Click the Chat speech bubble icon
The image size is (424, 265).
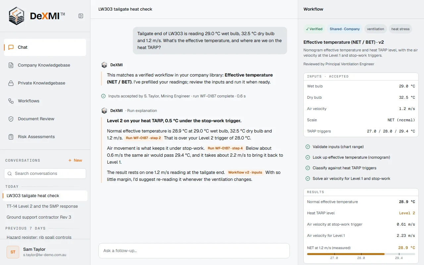pos(11,47)
